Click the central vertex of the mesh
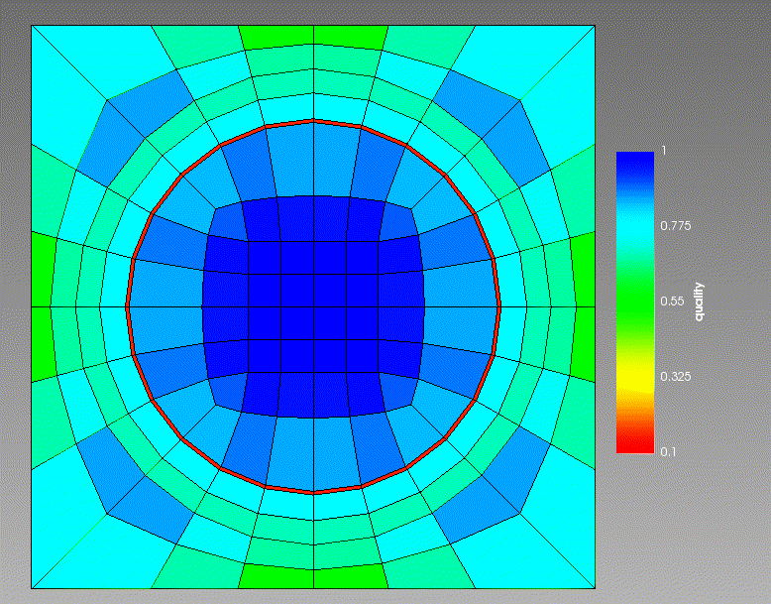 tap(314, 307)
